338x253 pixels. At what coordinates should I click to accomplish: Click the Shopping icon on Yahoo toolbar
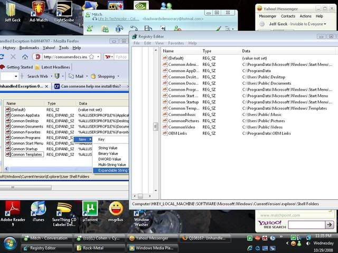(93, 76)
